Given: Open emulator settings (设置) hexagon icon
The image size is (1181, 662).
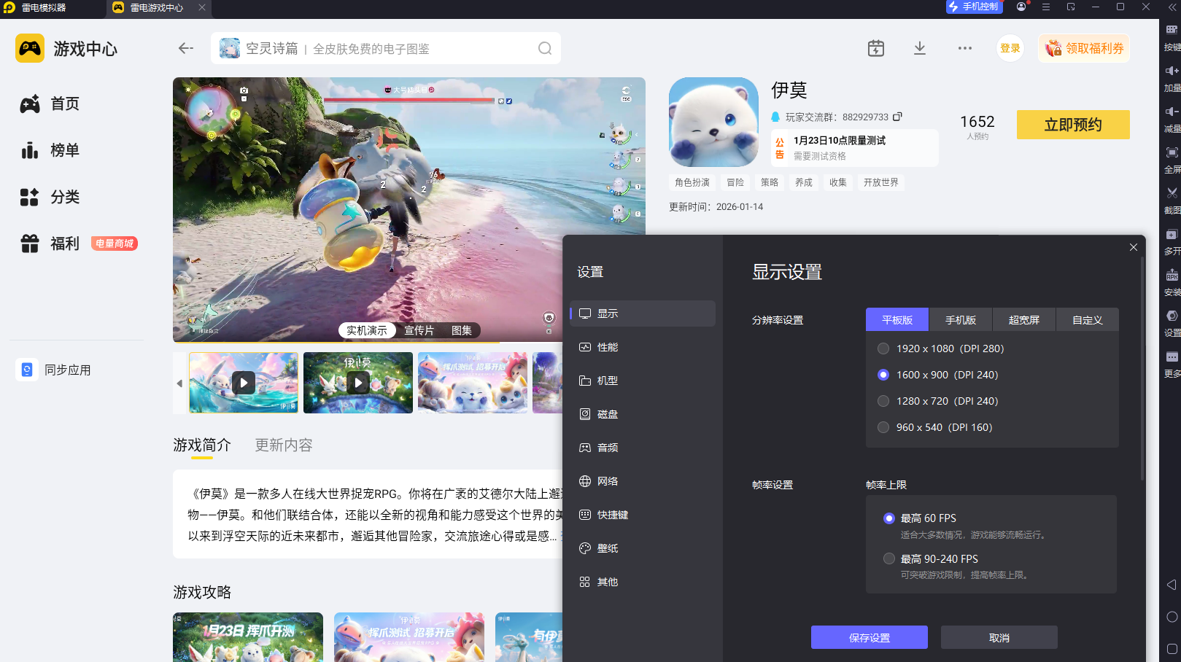Looking at the screenshot, I should coord(1172,316).
